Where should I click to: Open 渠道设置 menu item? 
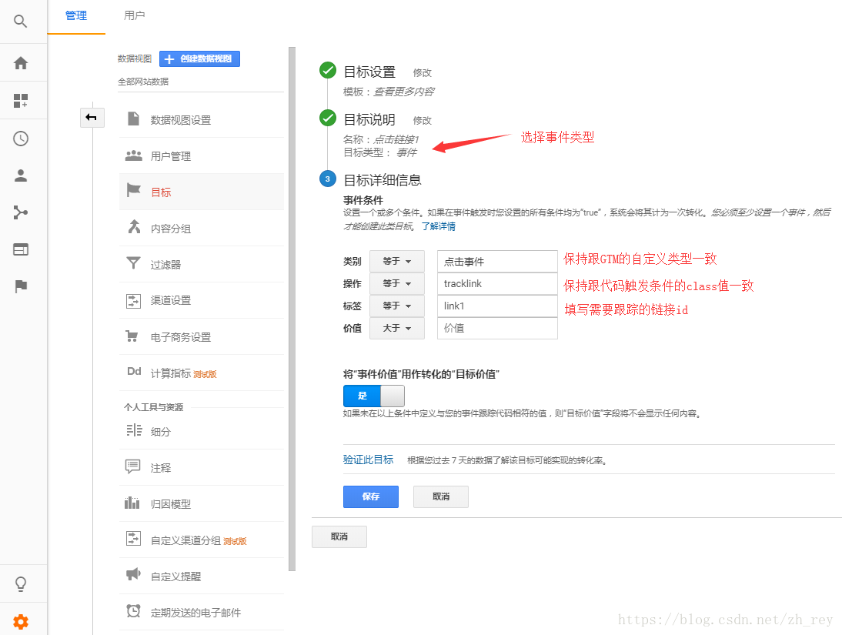202,300
